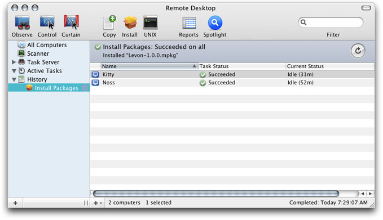Open the UNIX command tool
The image size is (383, 220).
(x=150, y=23)
